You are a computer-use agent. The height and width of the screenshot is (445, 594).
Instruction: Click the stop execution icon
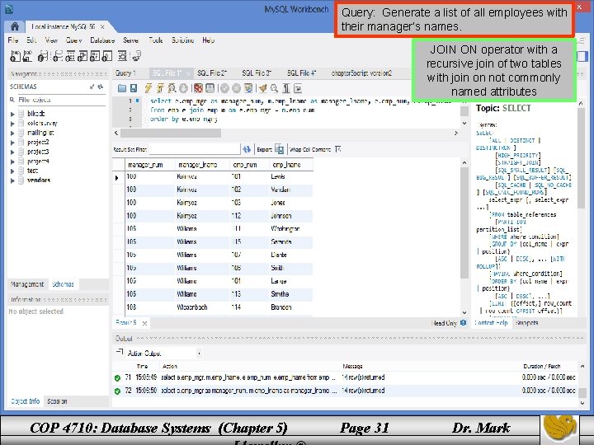pyautogui.click(x=183, y=88)
